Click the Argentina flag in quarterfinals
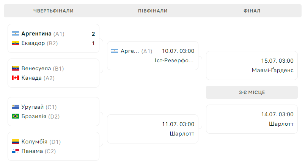This screenshot has height=168, width=305. 16,34
